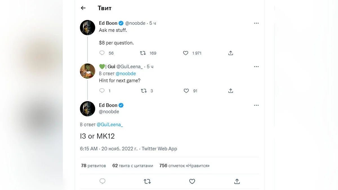Reply to Gui's 'Hint for next game?' tweet
Screen dimensions: 338x190
[x=102, y=91]
